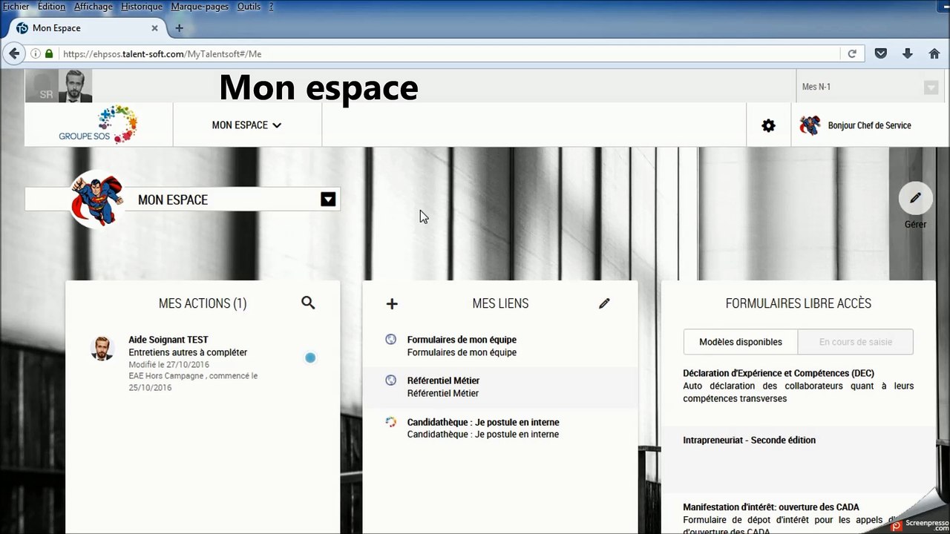Click the Superman avatar near Bonjour
Viewport: 950px width, 534px height.
(x=810, y=125)
